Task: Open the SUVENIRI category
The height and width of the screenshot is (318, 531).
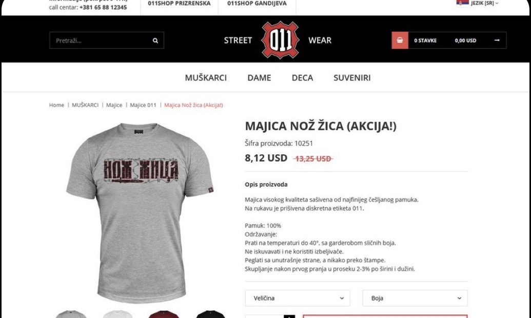Action: tap(352, 77)
